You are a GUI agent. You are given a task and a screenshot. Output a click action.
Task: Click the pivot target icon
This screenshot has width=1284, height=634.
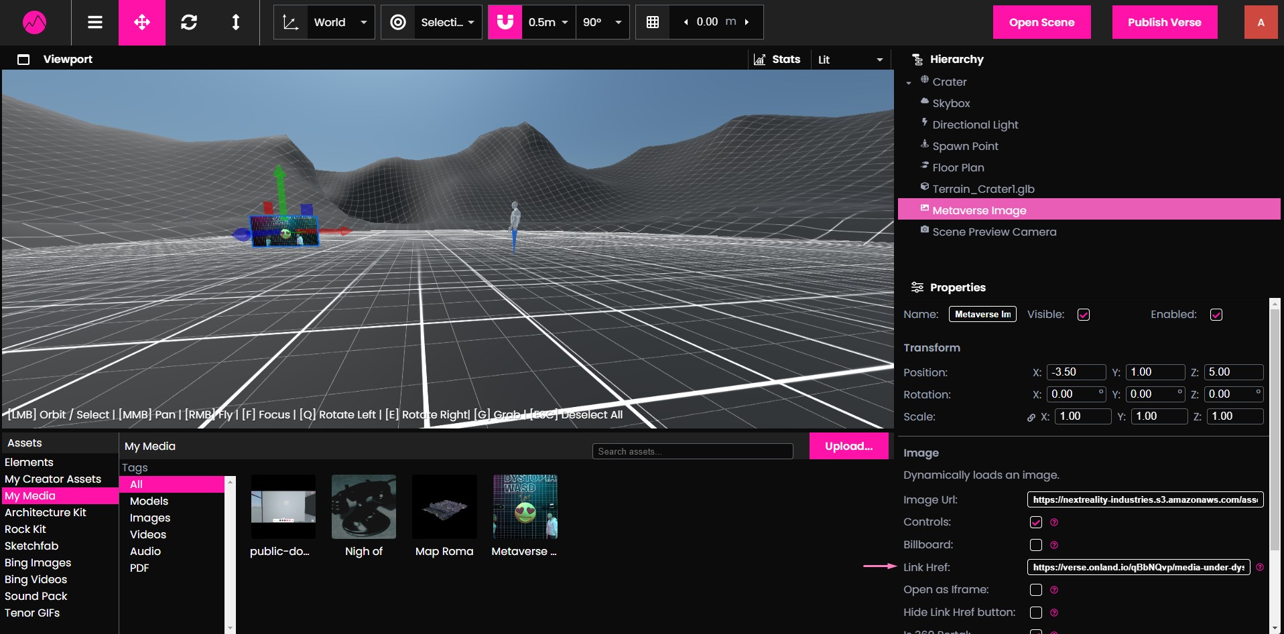pos(398,22)
